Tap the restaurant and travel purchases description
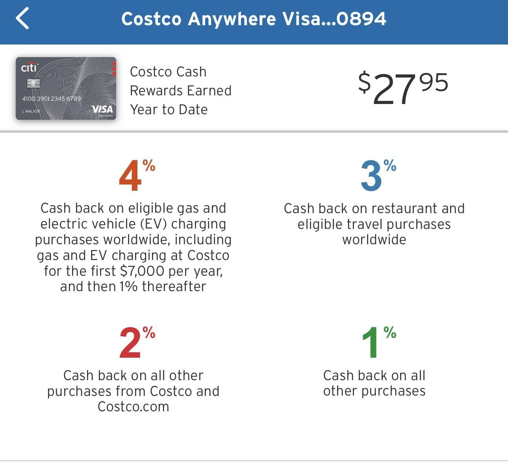The width and height of the screenshot is (508, 468). tap(374, 224)
